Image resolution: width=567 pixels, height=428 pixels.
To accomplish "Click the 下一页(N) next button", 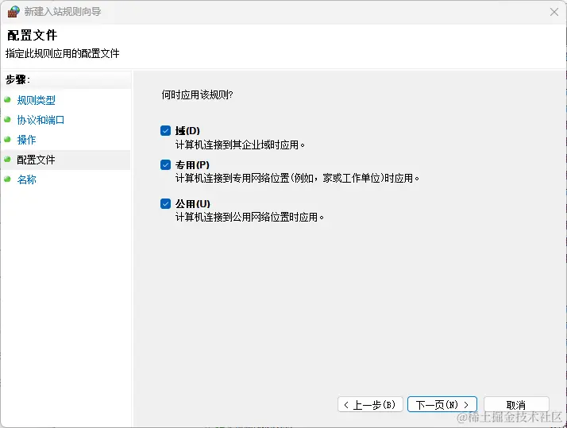I will point(442,404).
